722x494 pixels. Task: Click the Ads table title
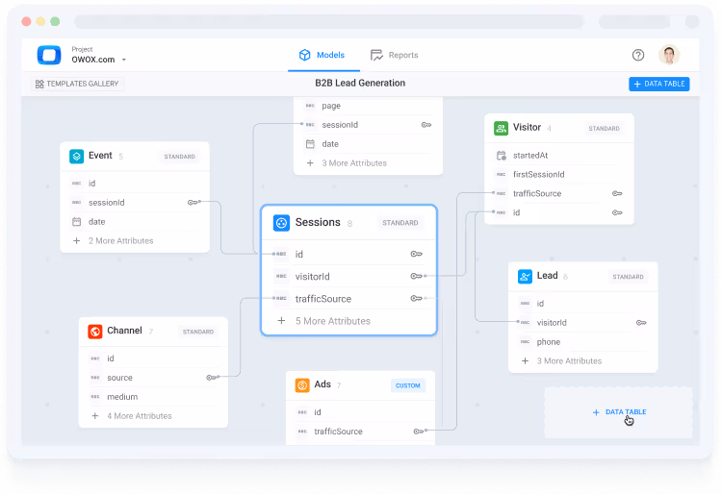pos(322,384)
